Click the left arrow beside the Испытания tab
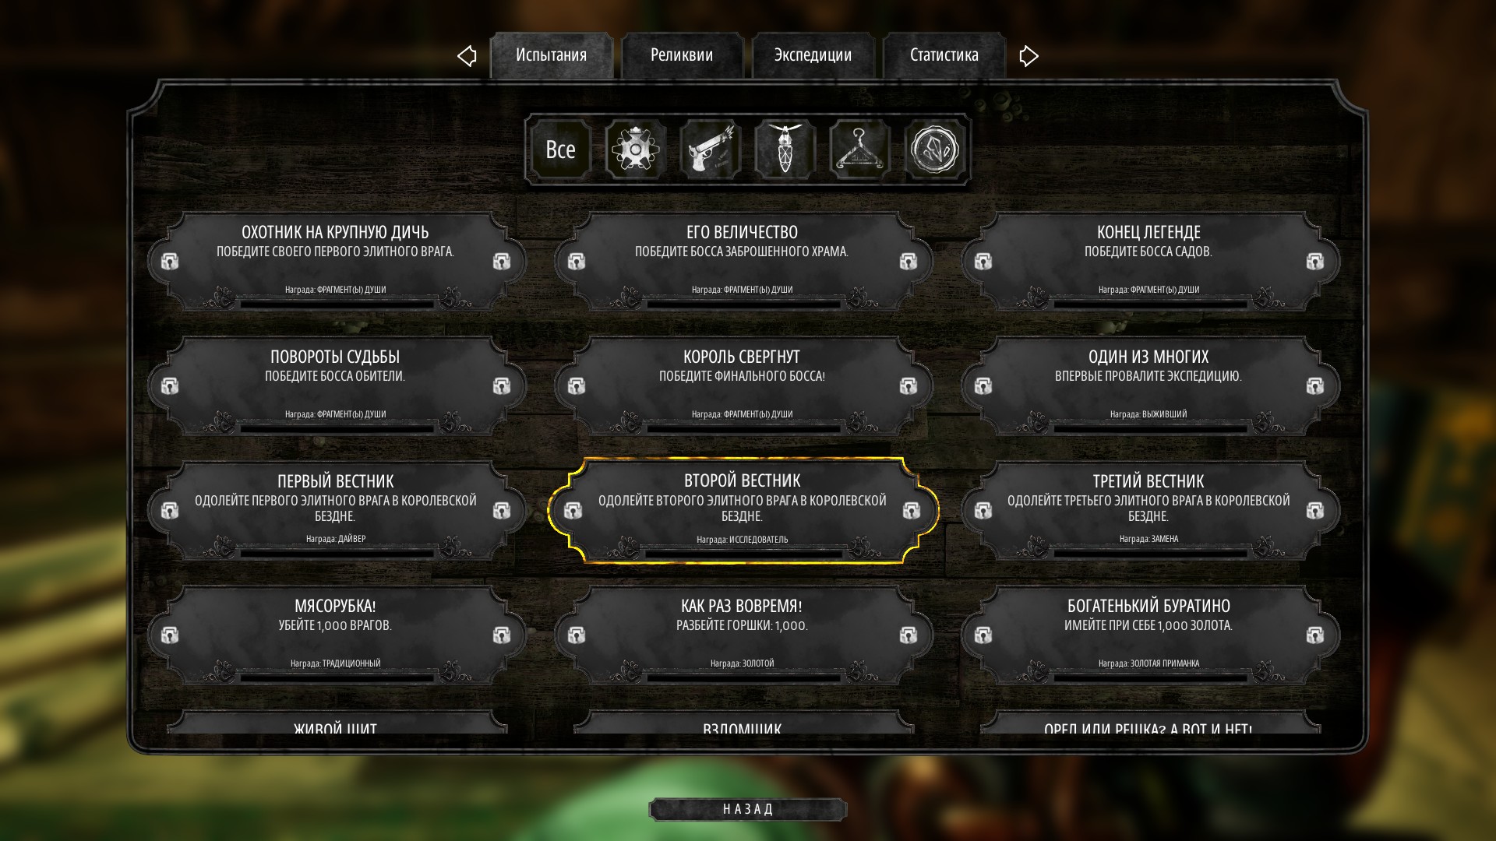 click(467, 56)
